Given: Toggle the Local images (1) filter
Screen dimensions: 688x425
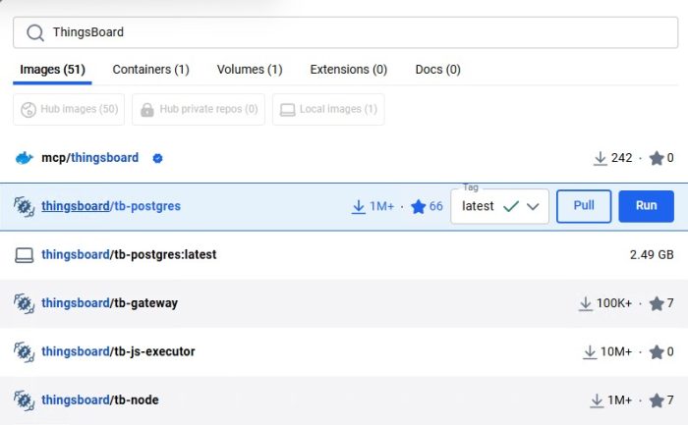Looking at the screenshot, I should coord(328,109).
